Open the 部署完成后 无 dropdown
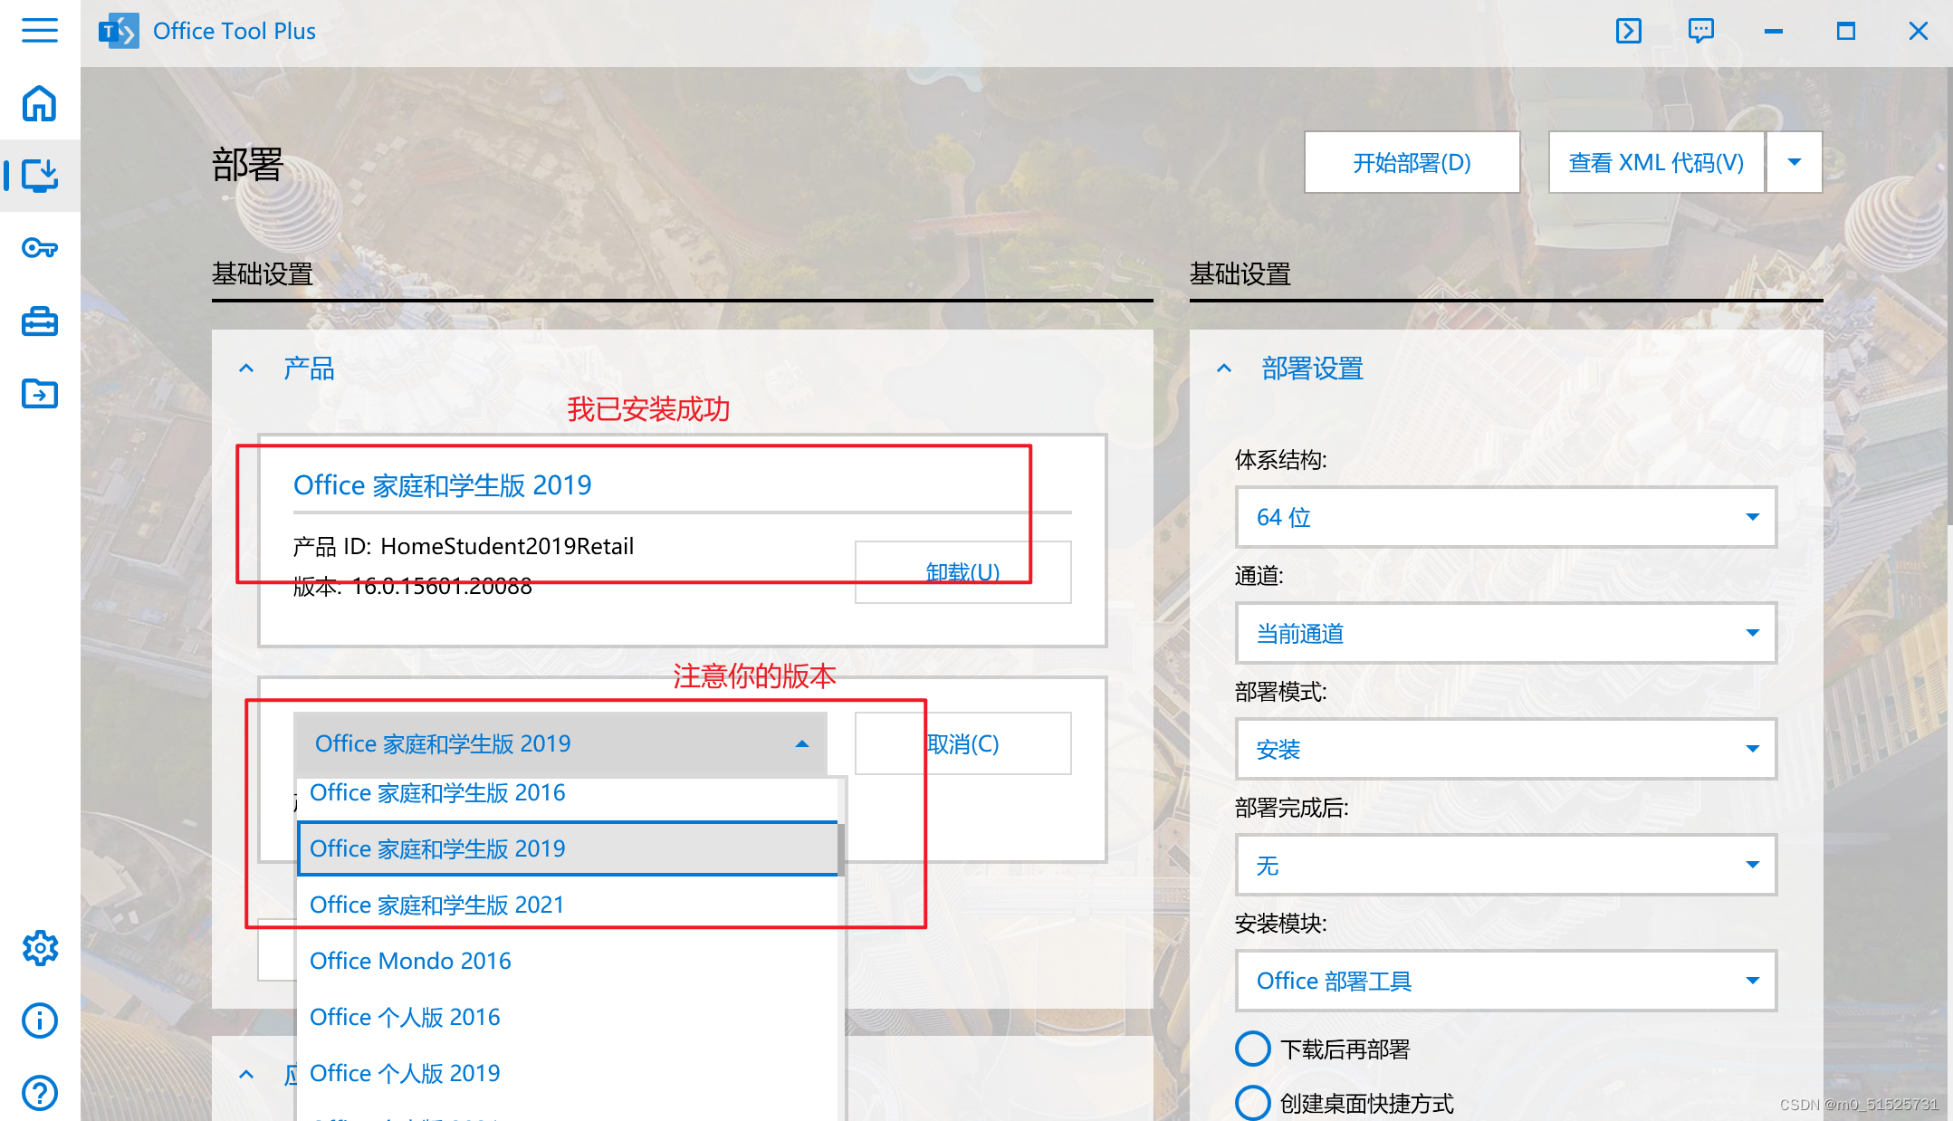1953x1121 pixels. [1506, 865]
